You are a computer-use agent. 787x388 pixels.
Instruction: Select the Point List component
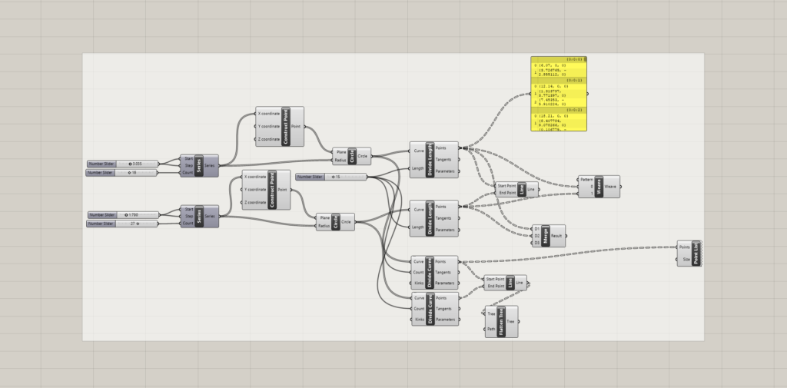click(x=689, y=254)
